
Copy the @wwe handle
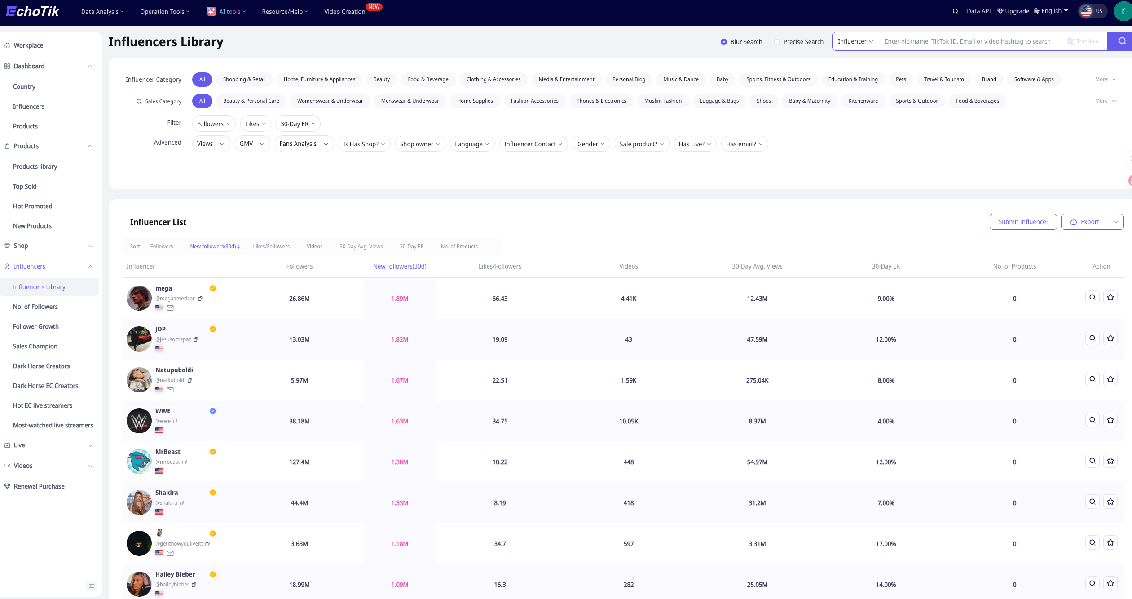(x=175, y=421)
